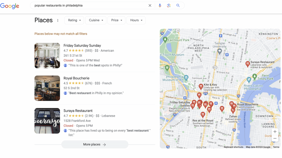Viewport: 282px width, 158px height.
Task: Click the Zoo paw marker on map
Action: (167, 68)
